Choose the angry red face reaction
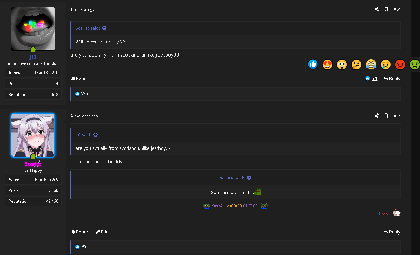The width and height of the screenshot is (420, 255). [400, 64]
